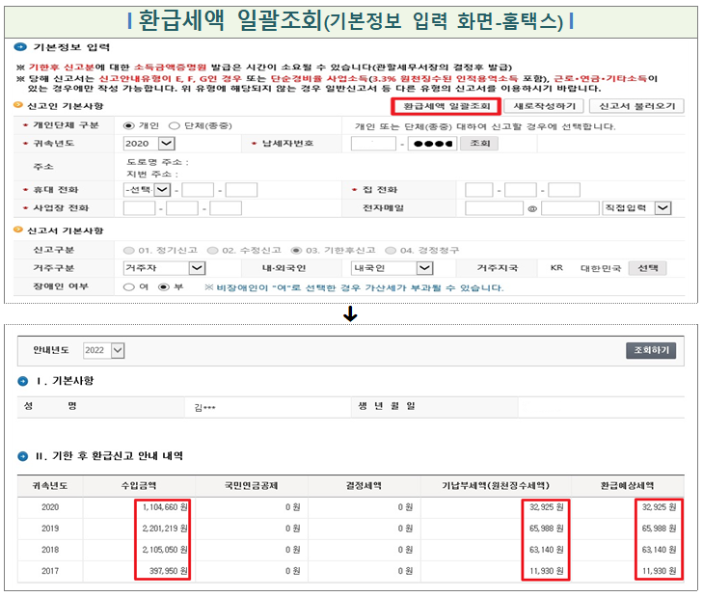Click the 2017 귀속년도 row cell
The width and height of the screenshot is (703, 597).
tap(50, 571)
